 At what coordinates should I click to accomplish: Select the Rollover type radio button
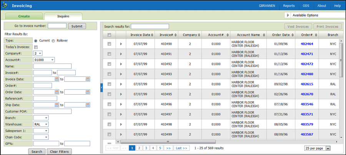[x=53, y=40]
